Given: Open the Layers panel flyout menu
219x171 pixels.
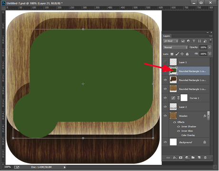Looking at the screenshot, I should 210,36.
